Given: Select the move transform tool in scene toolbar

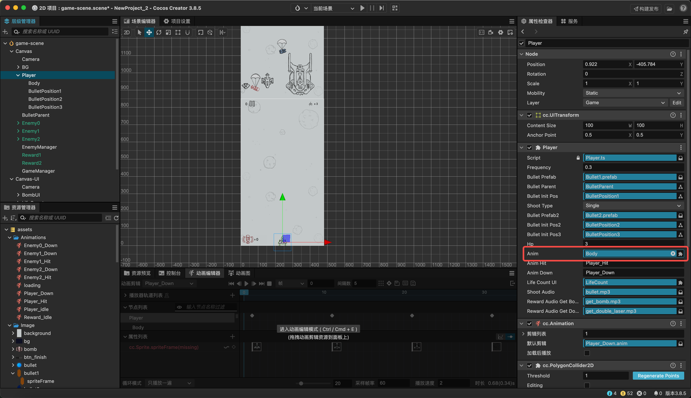Looking at the screenshot, I should (149, 32).
